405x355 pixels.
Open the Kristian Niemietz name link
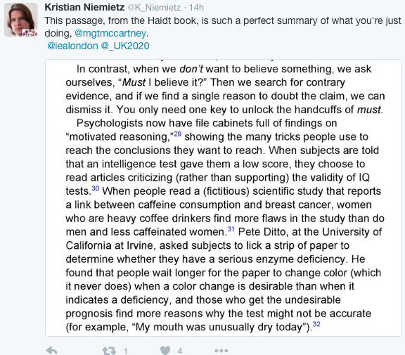[x=84, y=7]
